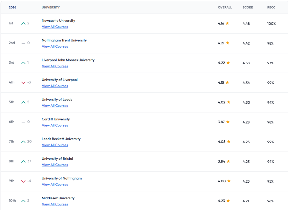This screenshot has width=288, height=210.
Task: Click the 2026 column header
Action: click(x=13, y=7)
